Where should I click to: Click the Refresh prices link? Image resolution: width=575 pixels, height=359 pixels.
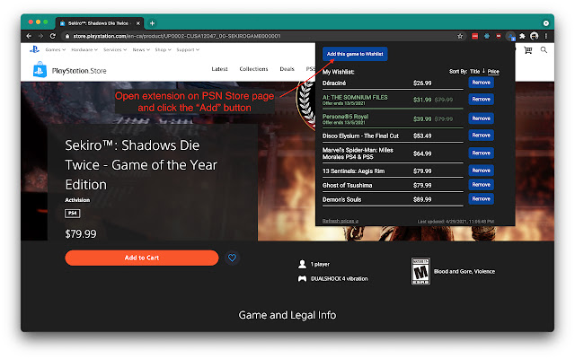click(340, 221)
